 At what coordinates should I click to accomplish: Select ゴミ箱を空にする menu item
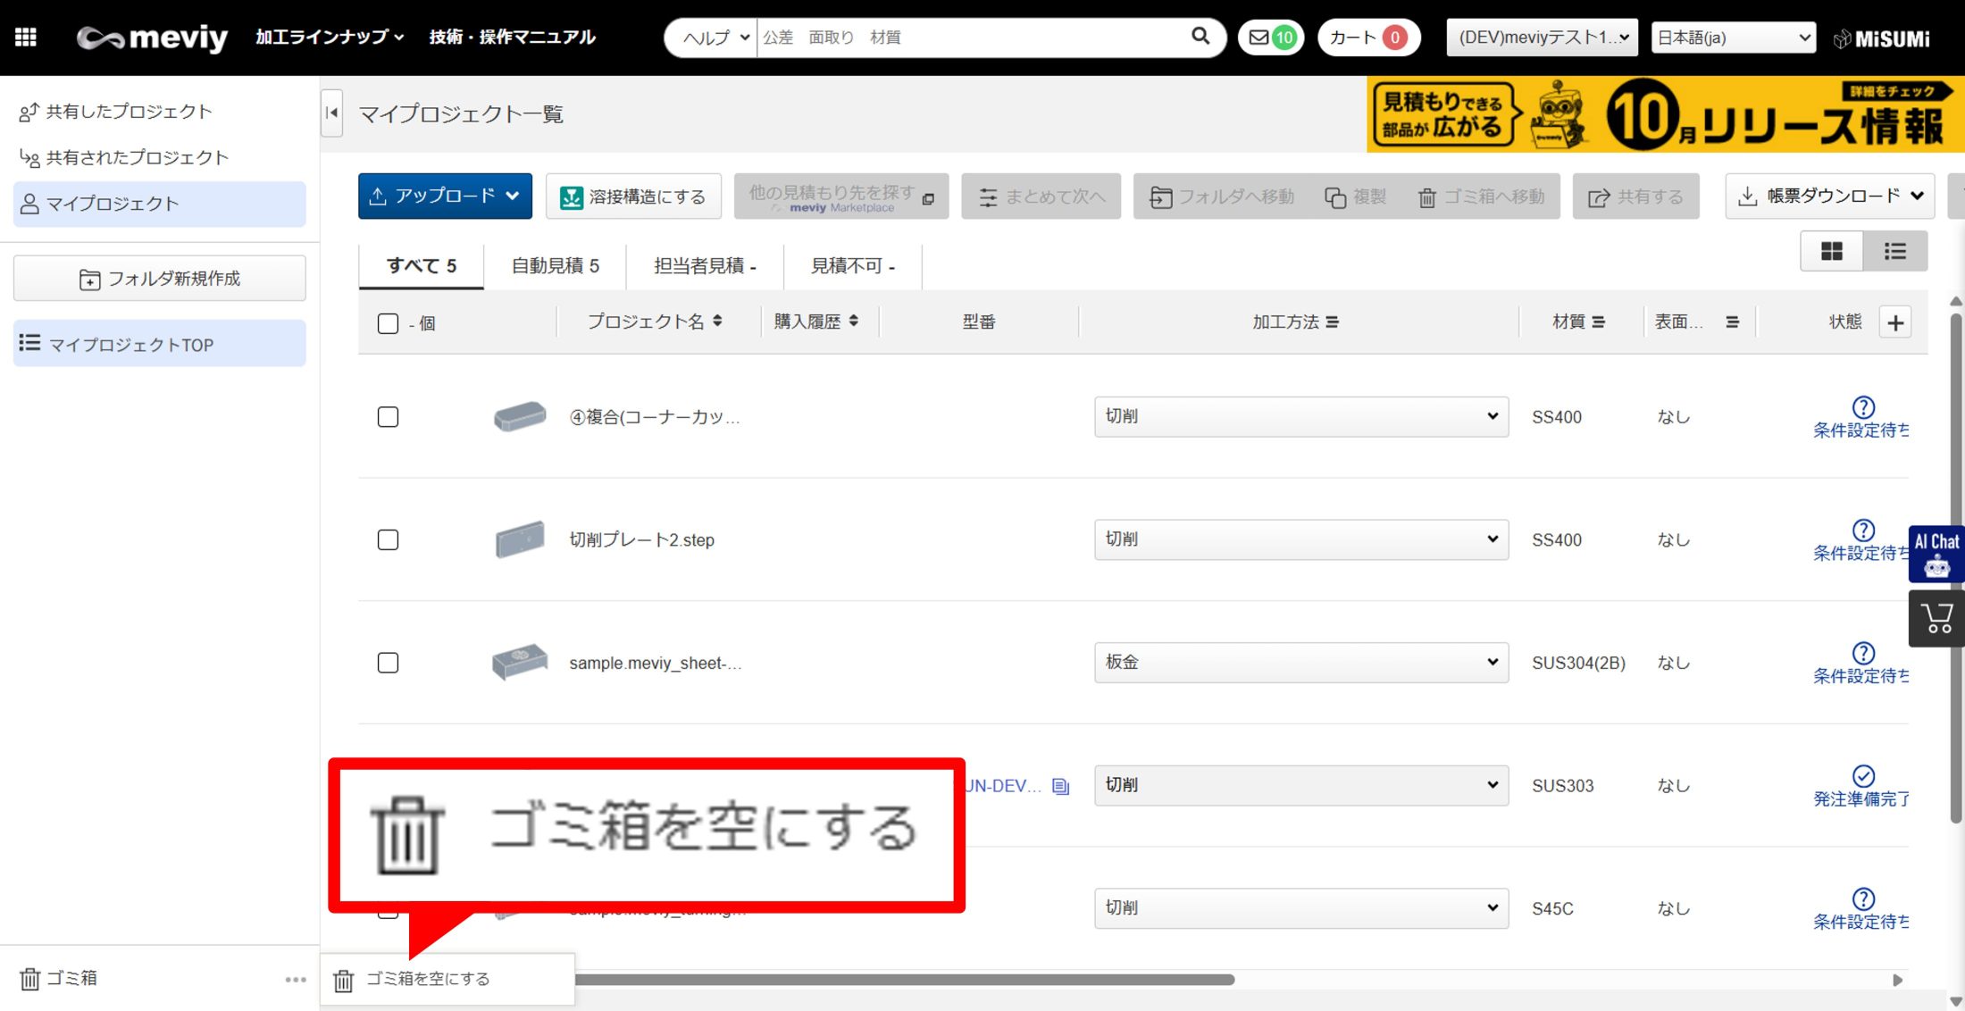coord(429,980)
